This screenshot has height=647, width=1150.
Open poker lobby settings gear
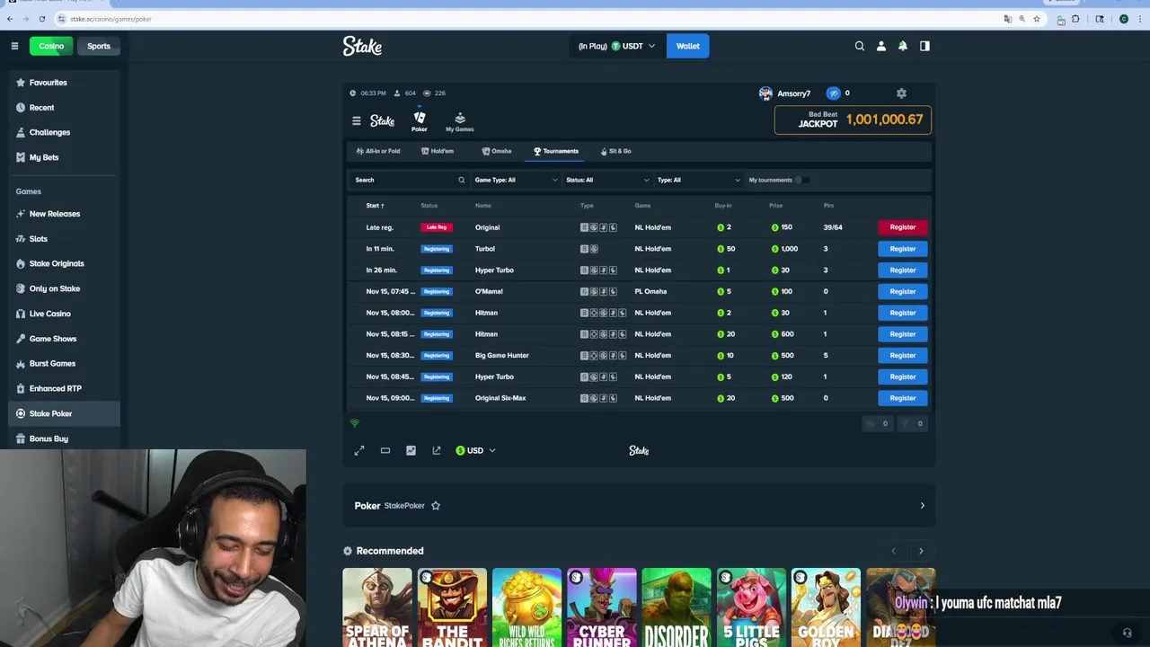(x=901, y=93)
